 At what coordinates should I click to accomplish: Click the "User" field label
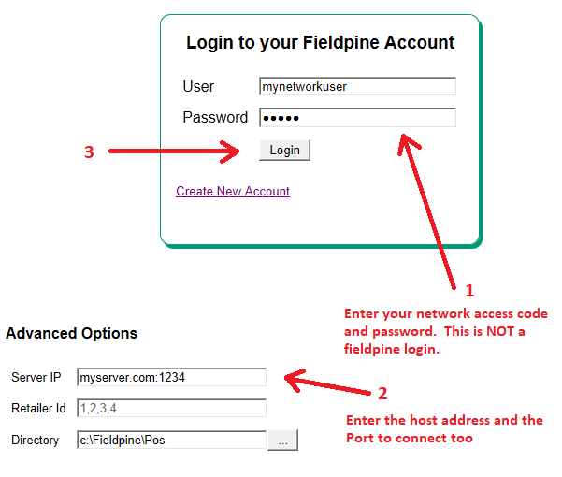(198, 86)
